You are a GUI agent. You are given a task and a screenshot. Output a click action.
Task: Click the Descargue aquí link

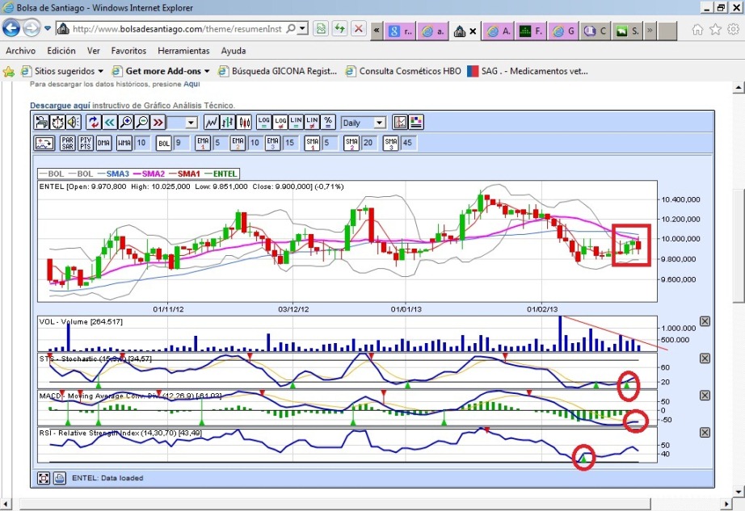[60, 105]
